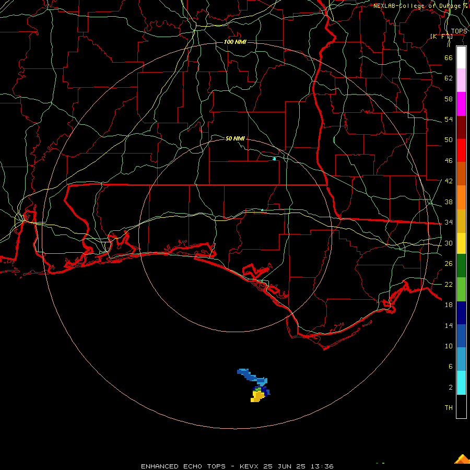Click the '22' legend value

tap(449, 285)
